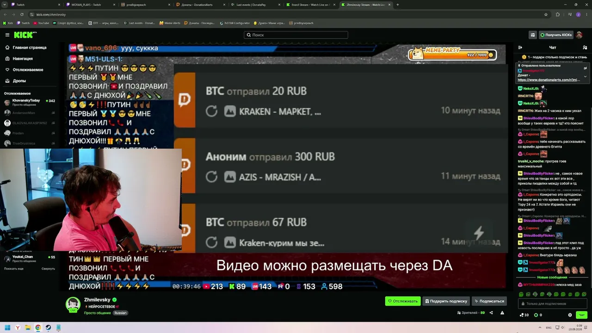
Task: Unpin the pinned chat message
Action: (x=585, y=68)
